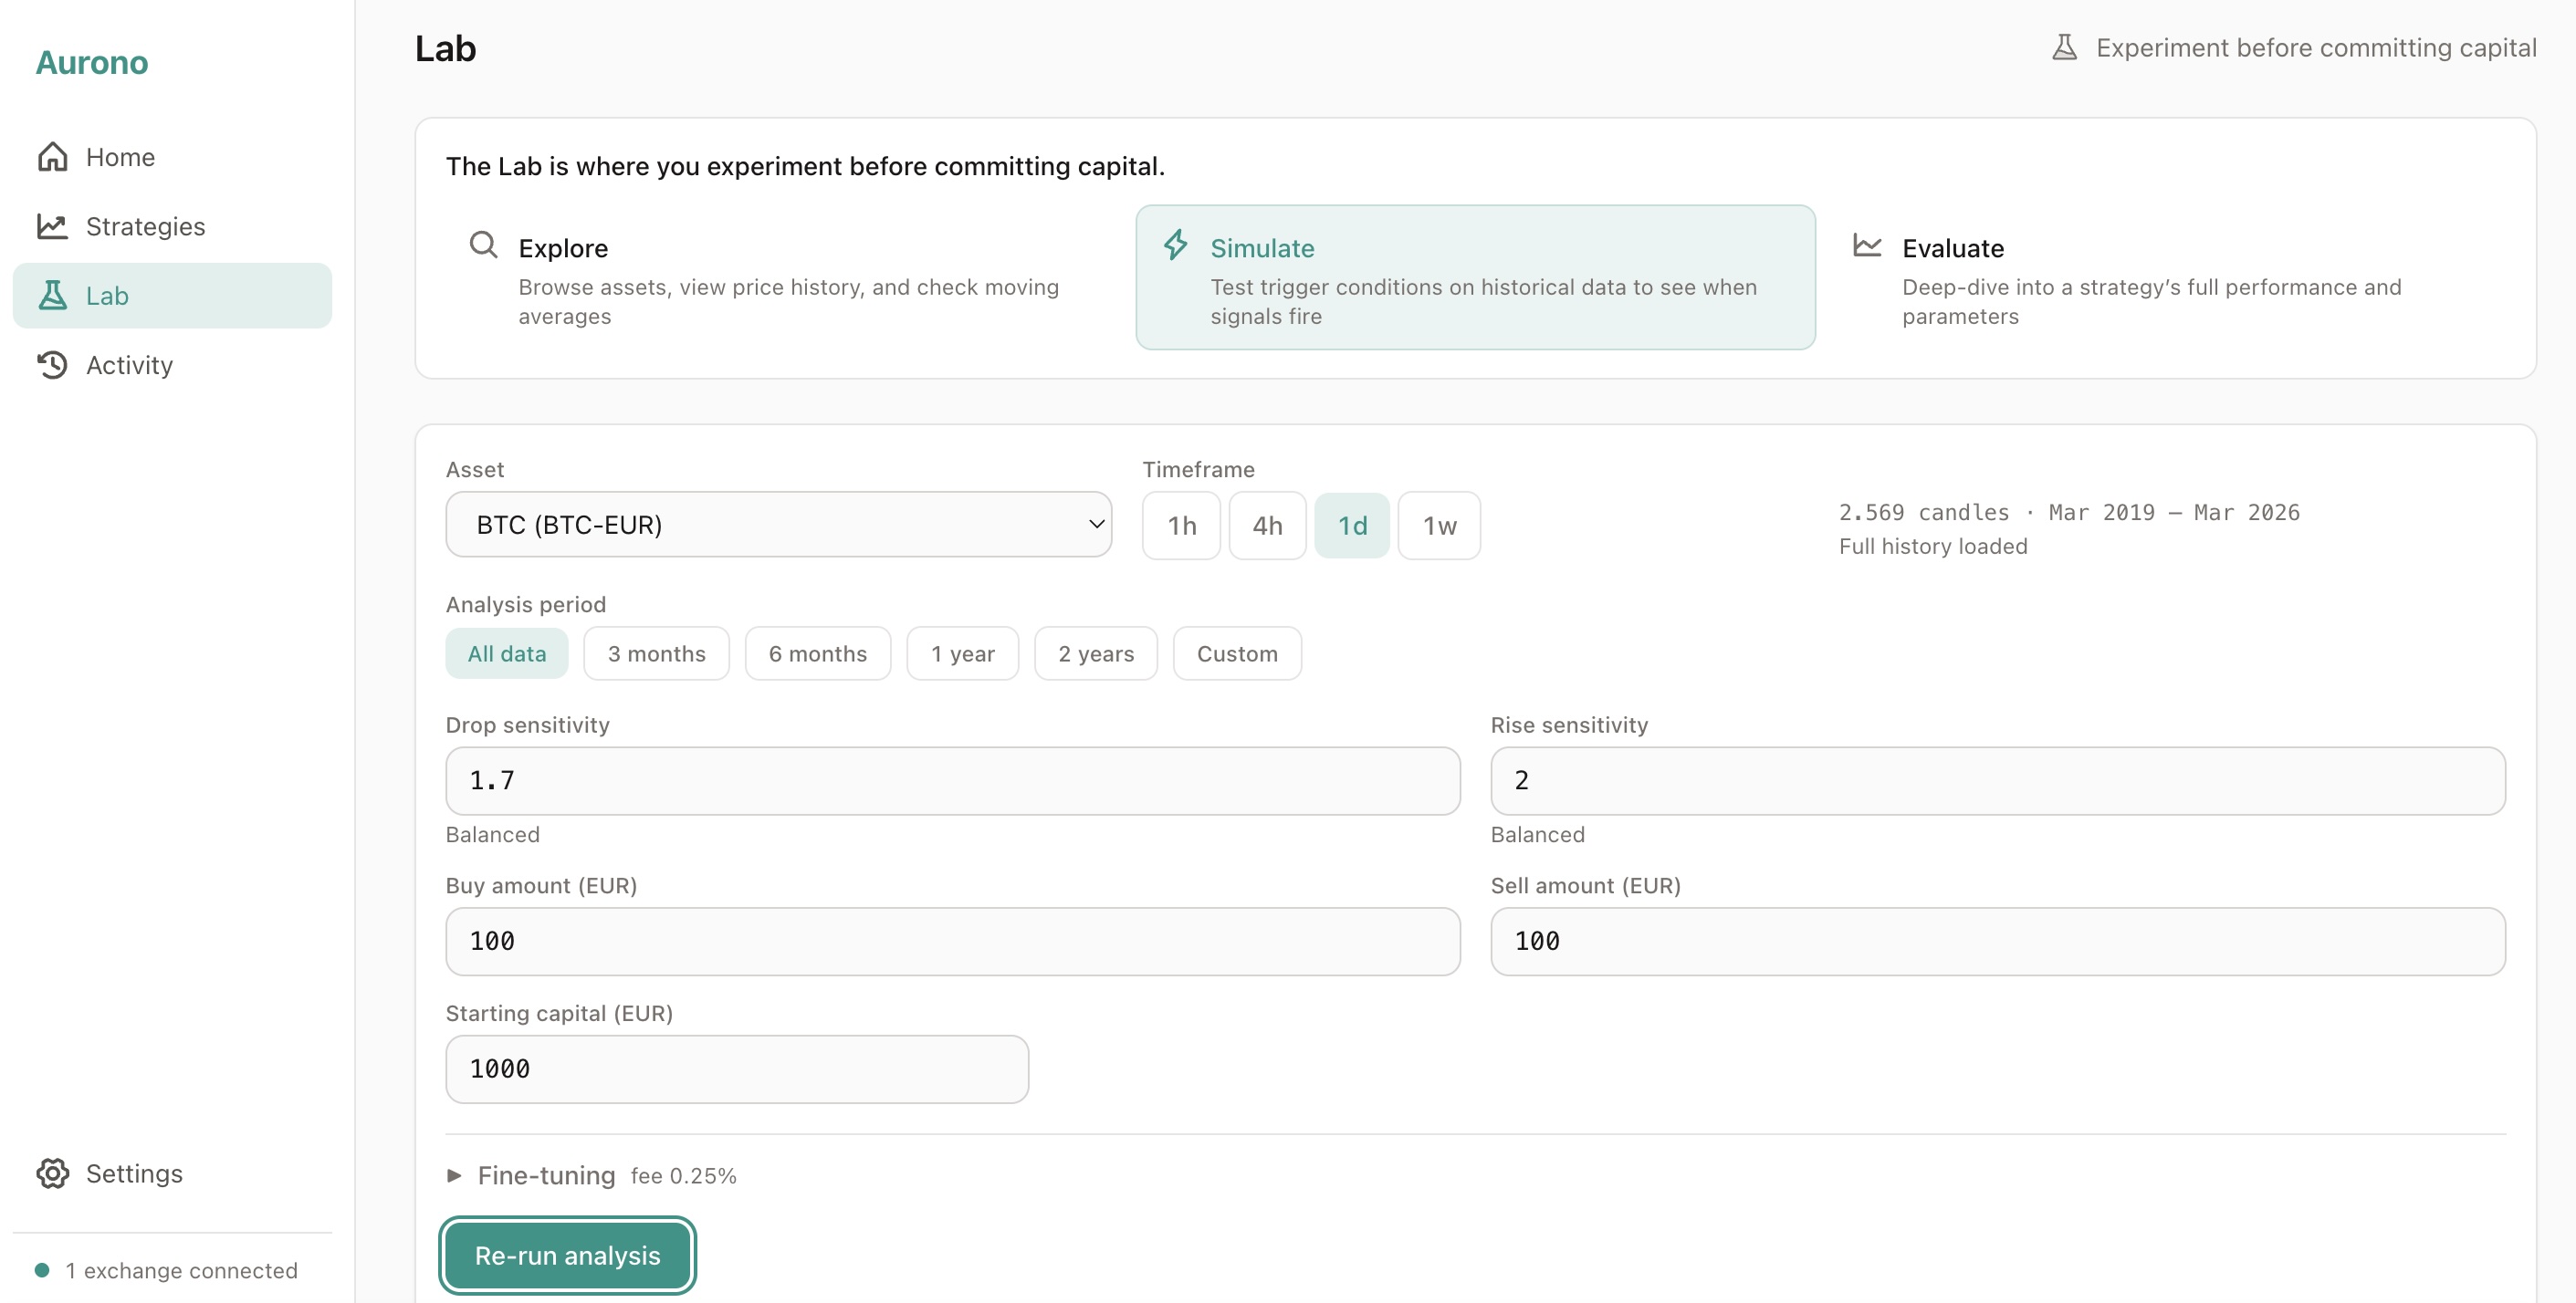Image resolution: width=2576 pixels, height=1303 pixels.
Task: Open Settings with the gear icon
Action: 53,1173
